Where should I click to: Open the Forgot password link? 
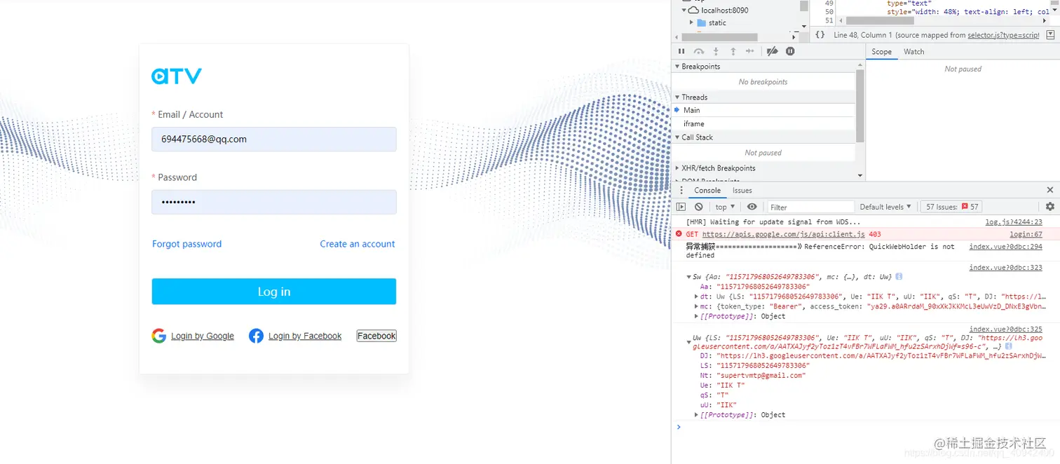pyautogui.click(x=186, y=244)
